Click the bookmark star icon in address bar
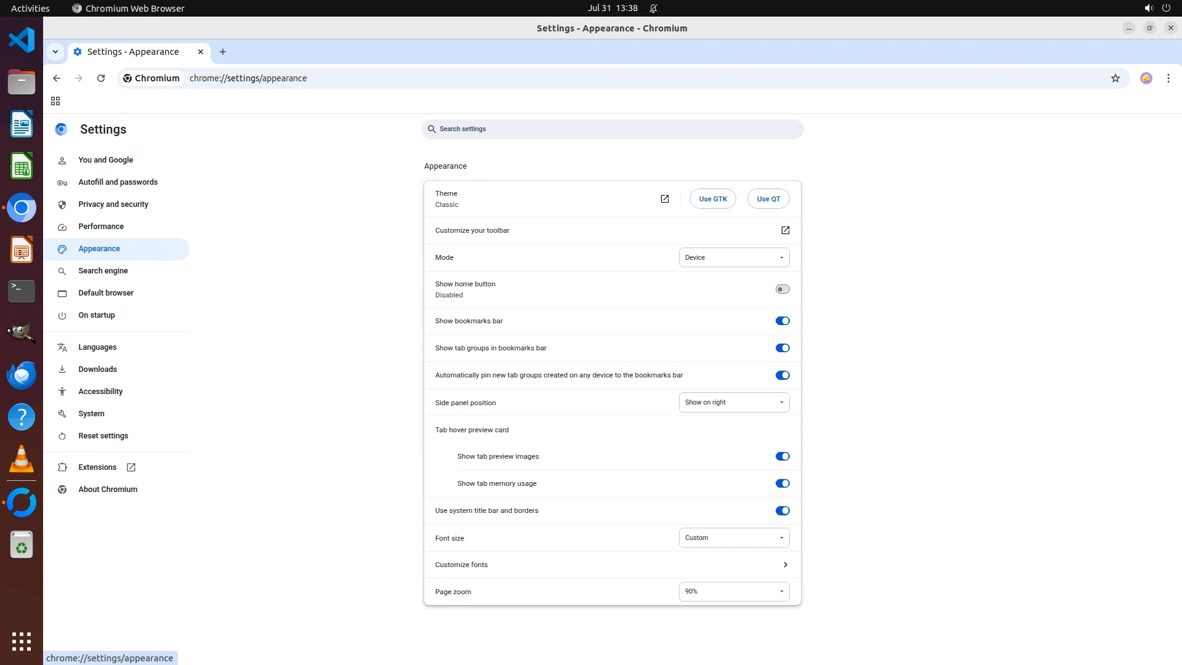 coord(1115,78)
